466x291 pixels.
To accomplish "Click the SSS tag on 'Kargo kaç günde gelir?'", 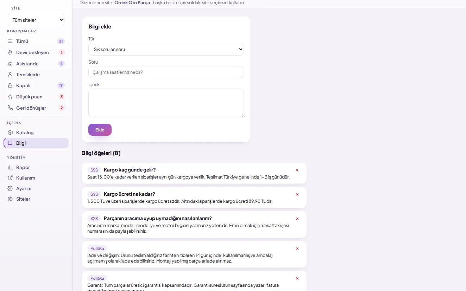I will (94, 170).
